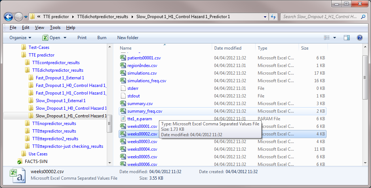
Task: Open the Organize dropdown menu
Action: [20, 38]
